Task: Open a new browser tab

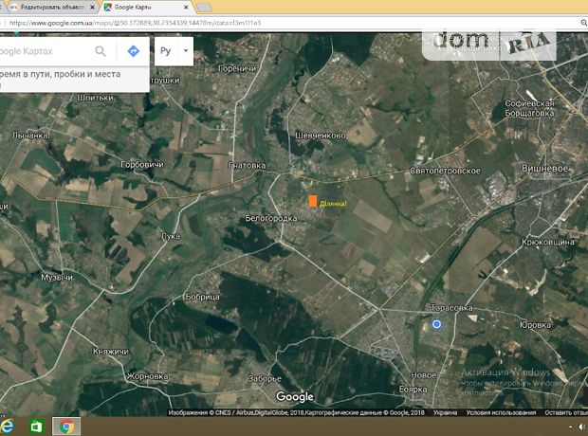Action: (x=204, y=8)
